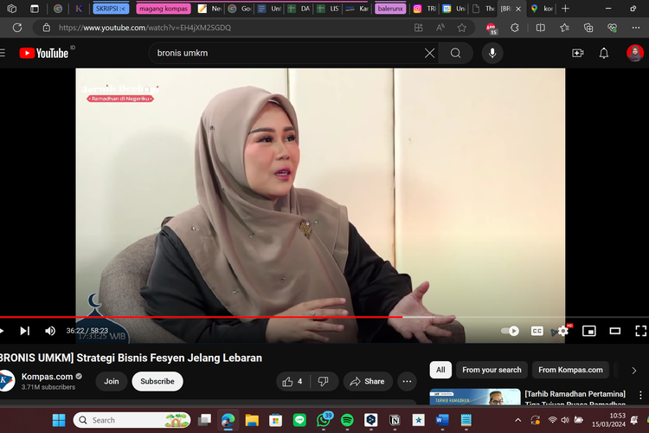This screenshot has height=433, width=649.
Task: Open the Create video camera icon
Action: (x=577, y=53)
